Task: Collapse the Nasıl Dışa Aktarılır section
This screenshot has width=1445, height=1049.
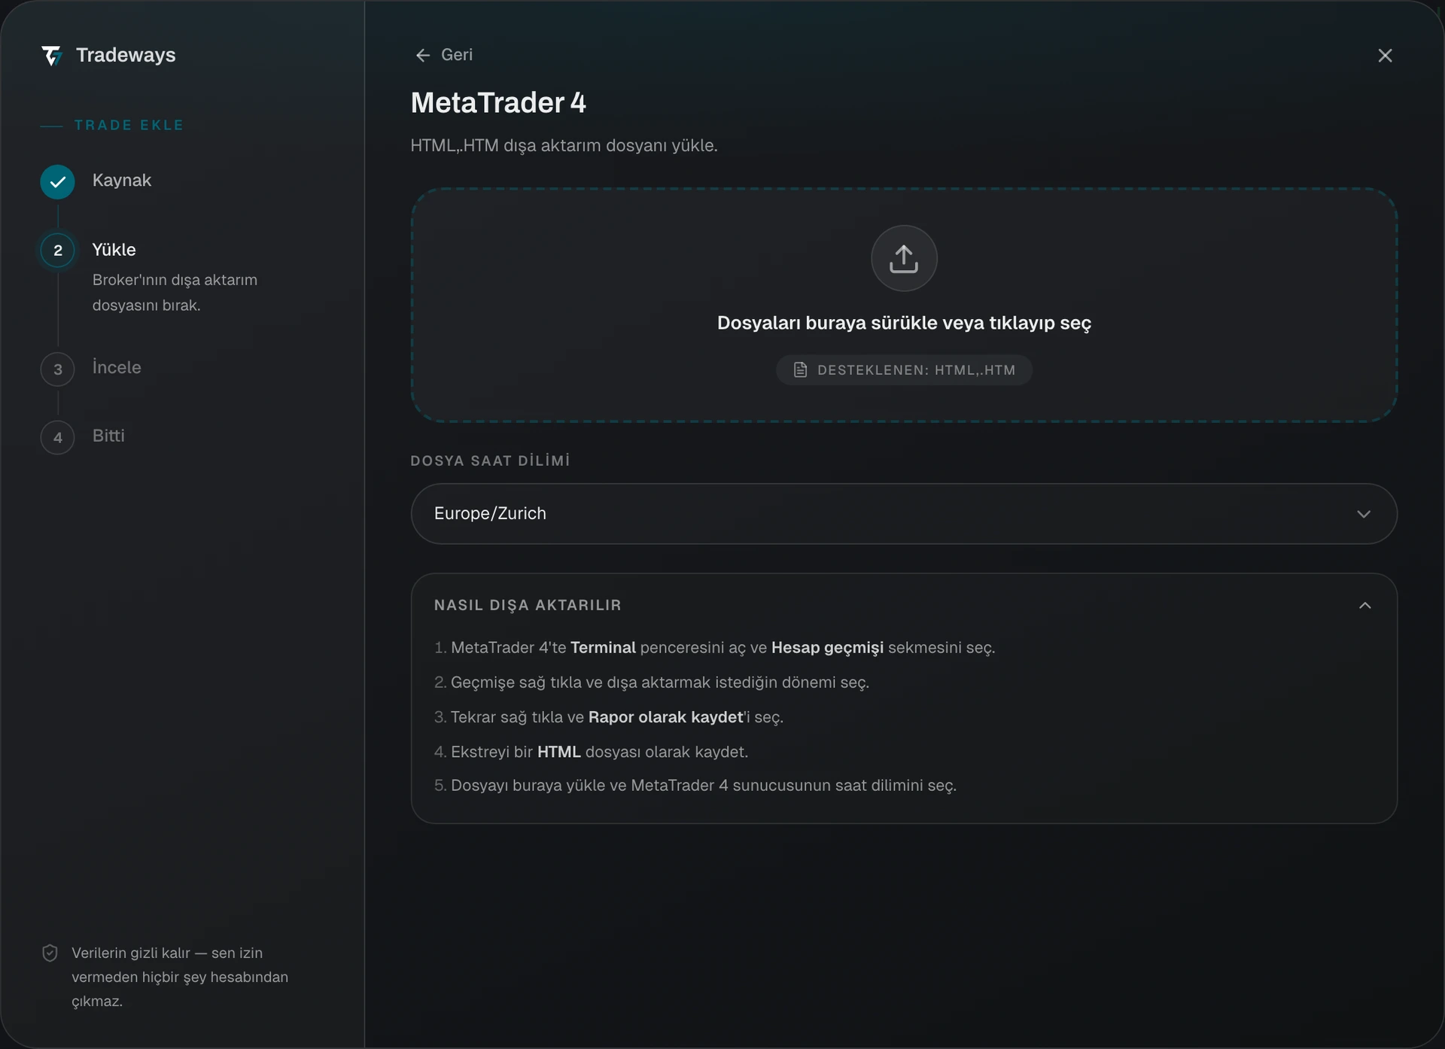Action: coord(1364,605)
